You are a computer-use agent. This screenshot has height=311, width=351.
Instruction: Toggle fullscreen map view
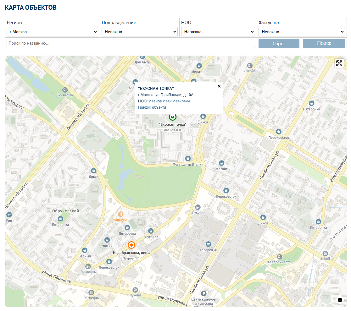coord(339,63)
